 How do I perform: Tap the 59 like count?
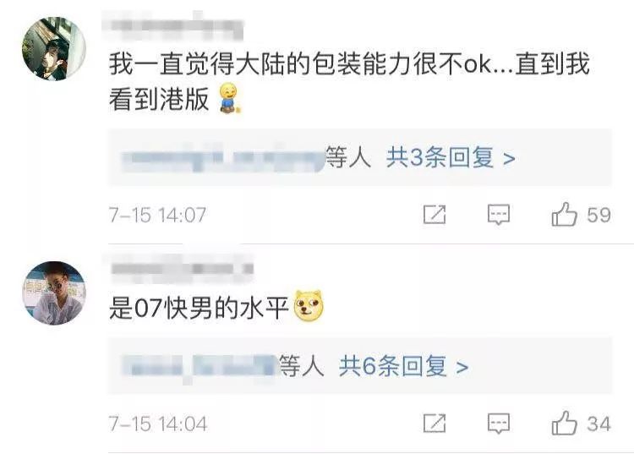[598, 215]
